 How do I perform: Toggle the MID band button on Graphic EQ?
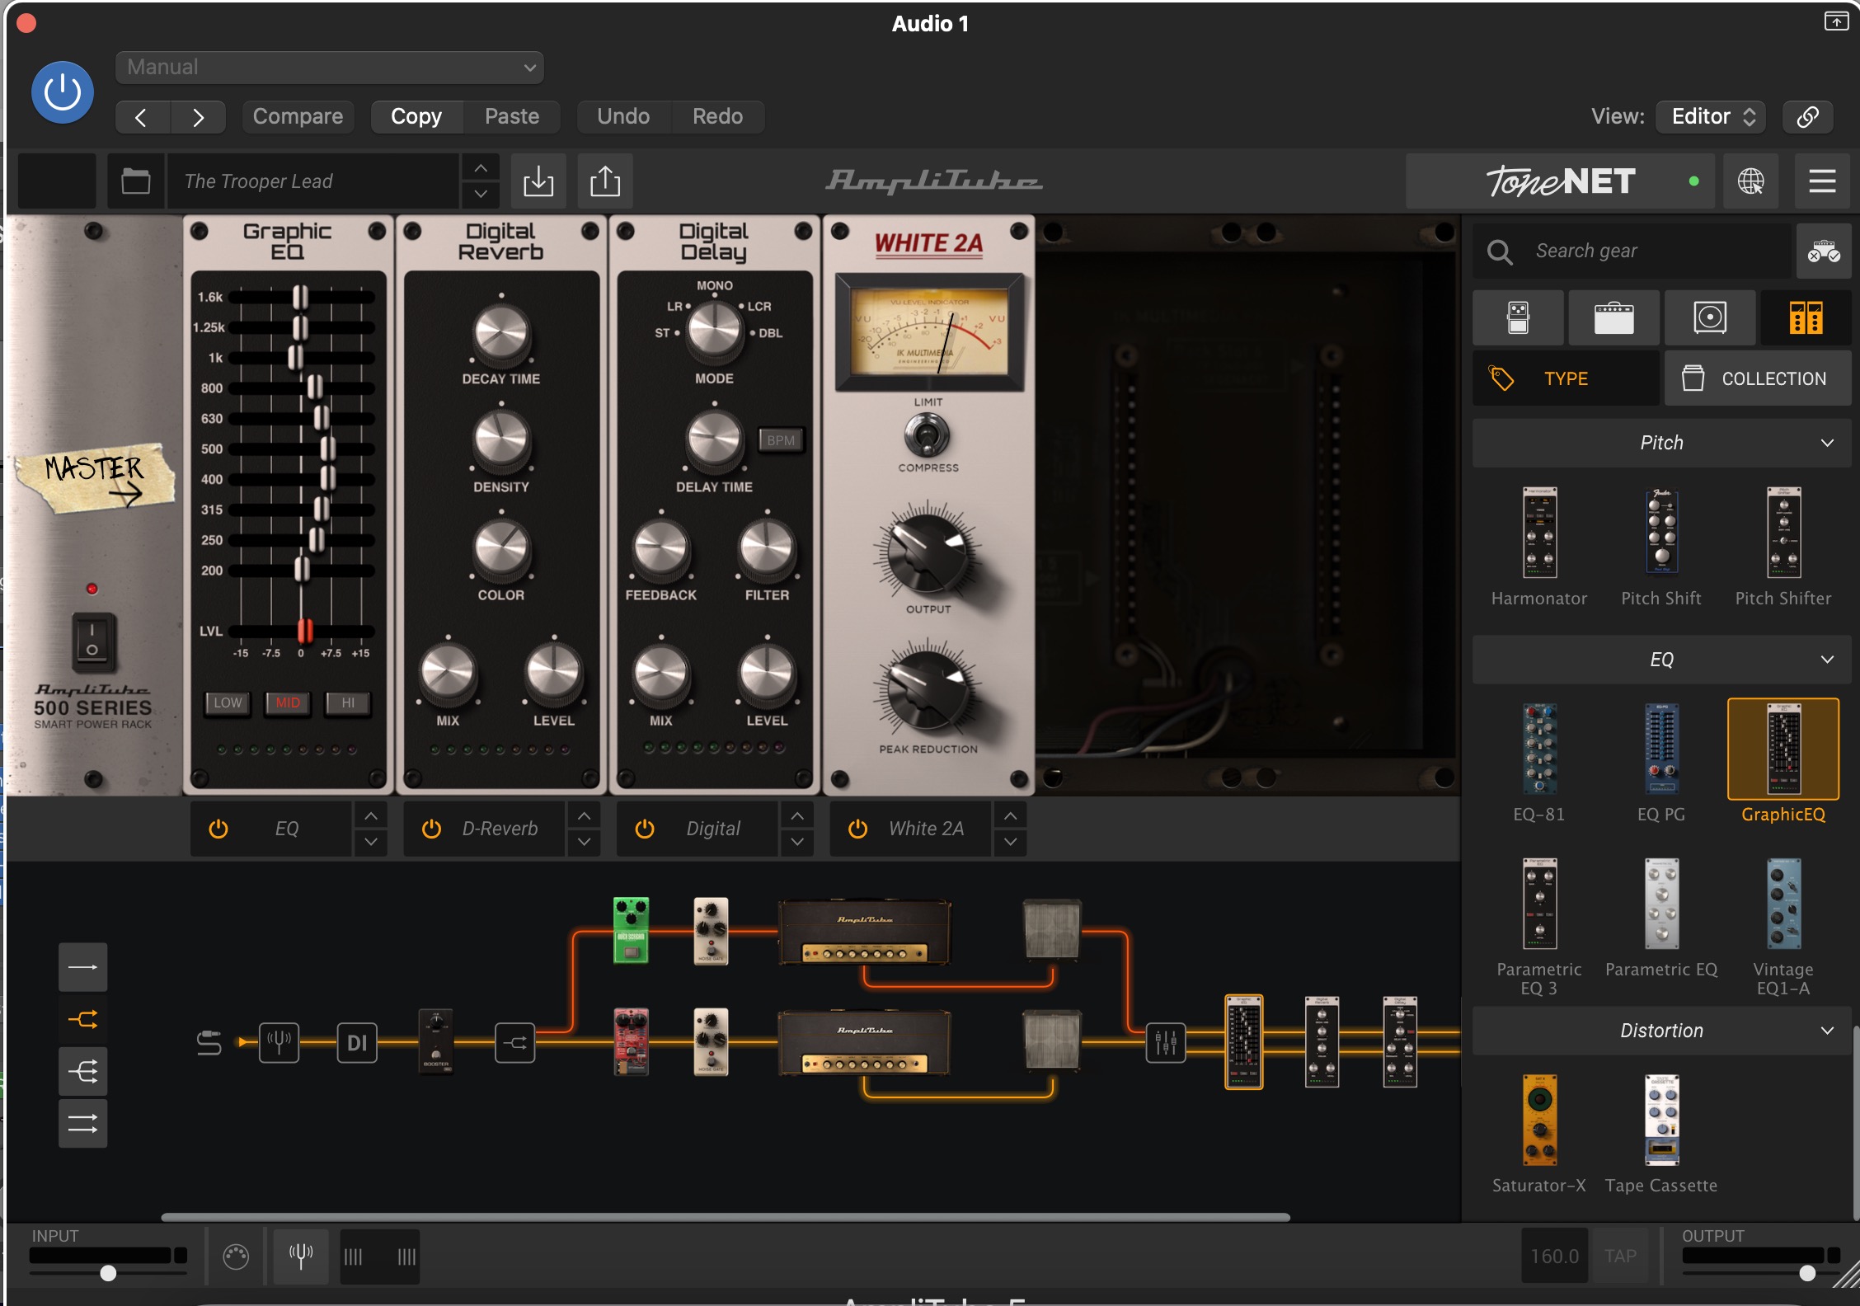click(288, 702)
